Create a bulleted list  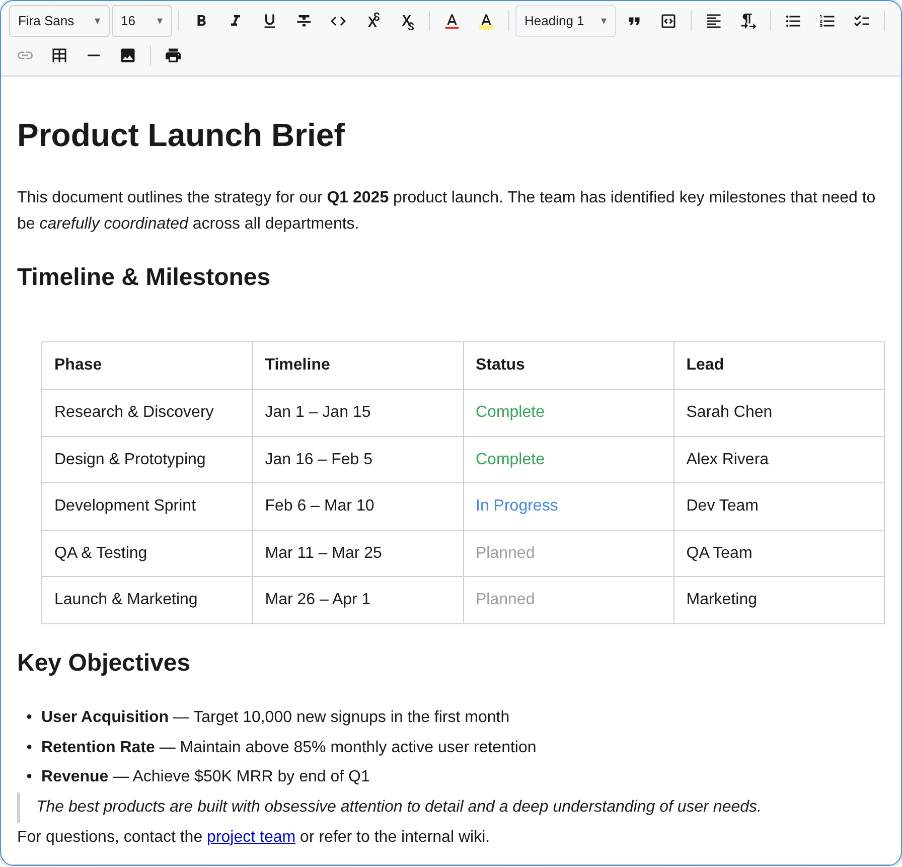coord(793,21)
